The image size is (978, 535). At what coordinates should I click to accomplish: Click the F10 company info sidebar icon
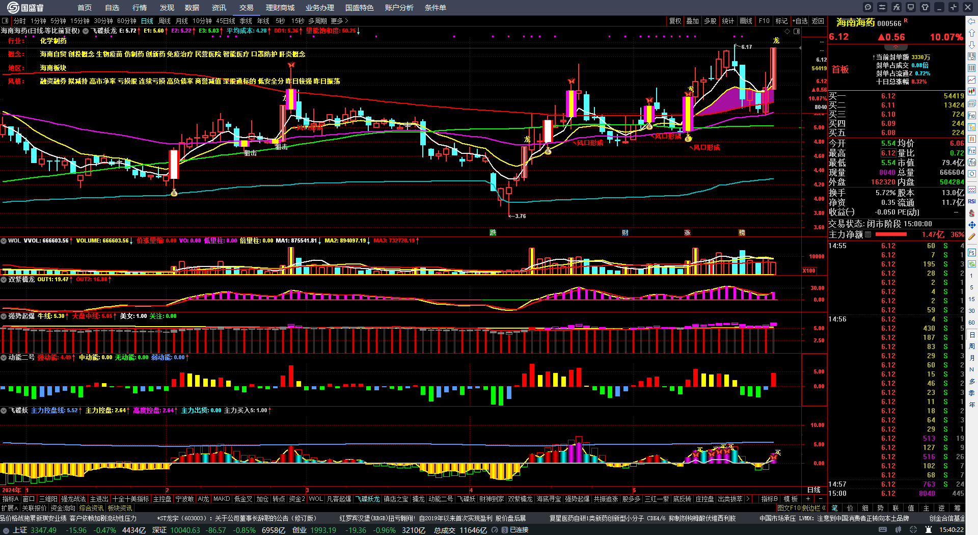coord(972,116)
